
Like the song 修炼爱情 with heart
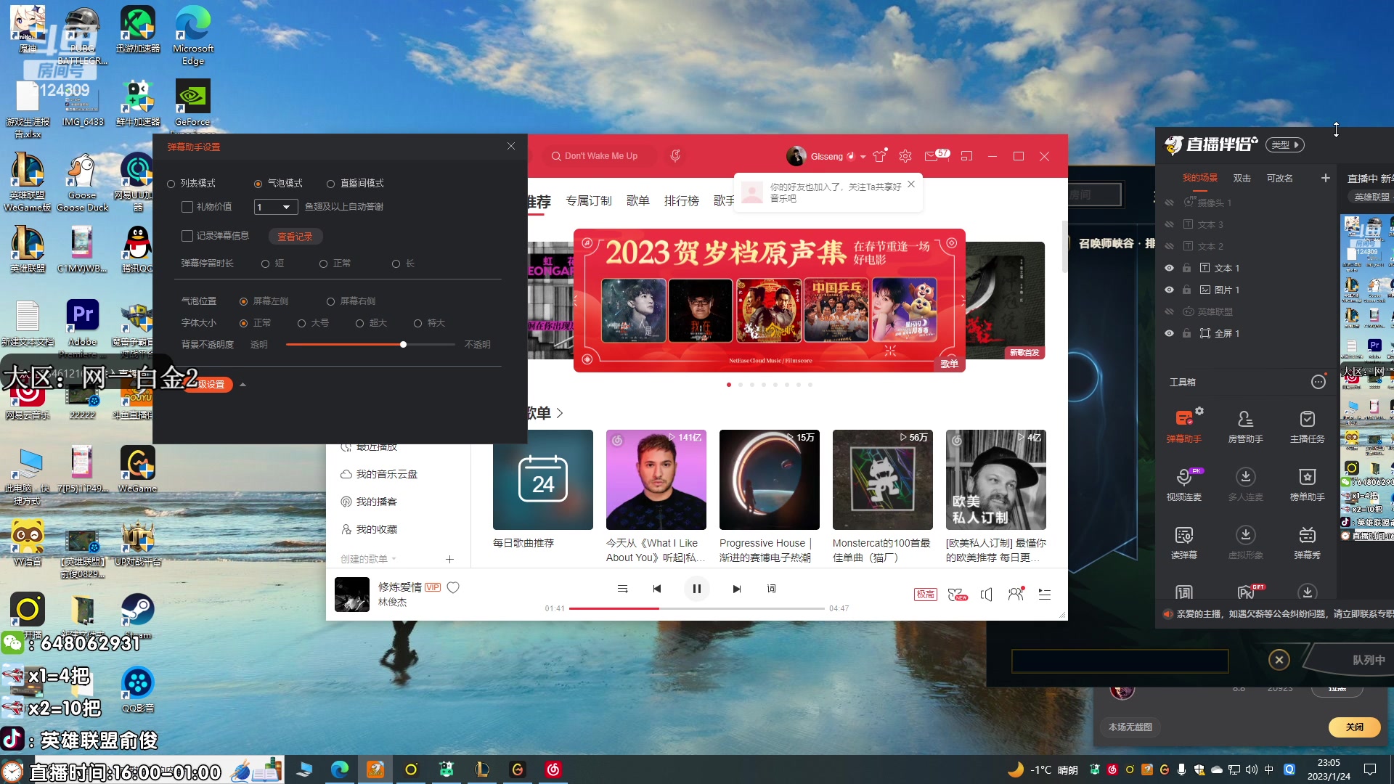coord(453,587)
